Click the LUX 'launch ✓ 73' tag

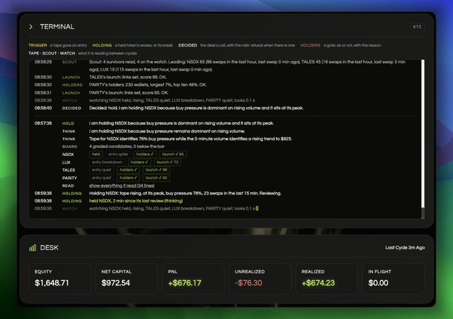tap(167, 162)
